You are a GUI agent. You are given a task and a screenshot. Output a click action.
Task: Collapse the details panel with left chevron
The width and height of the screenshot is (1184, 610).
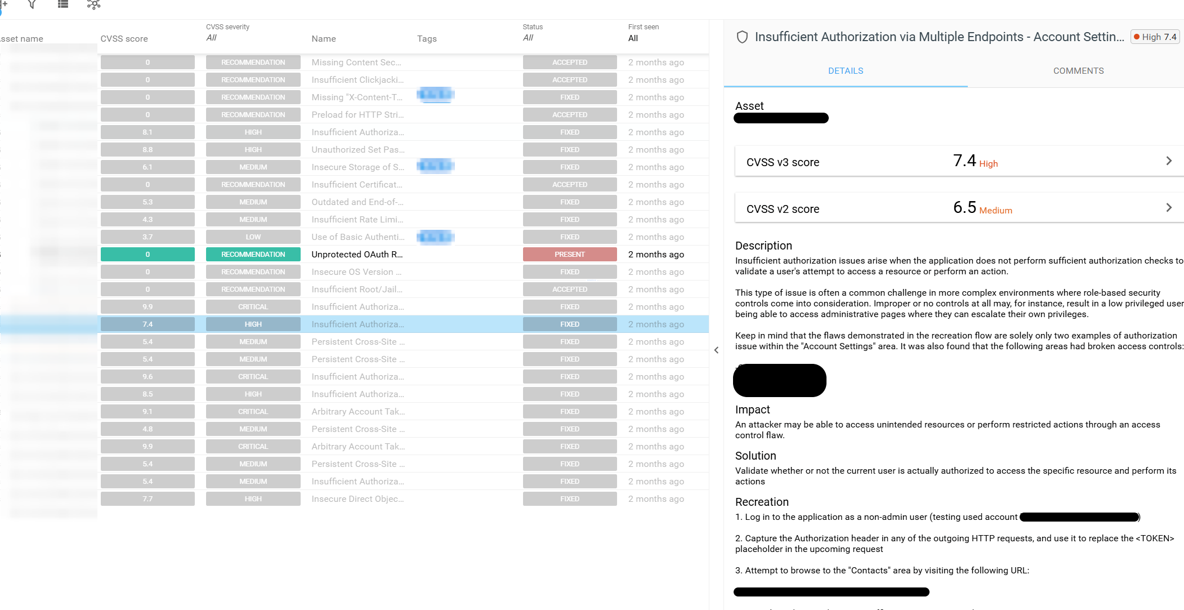tap(716, 350)
